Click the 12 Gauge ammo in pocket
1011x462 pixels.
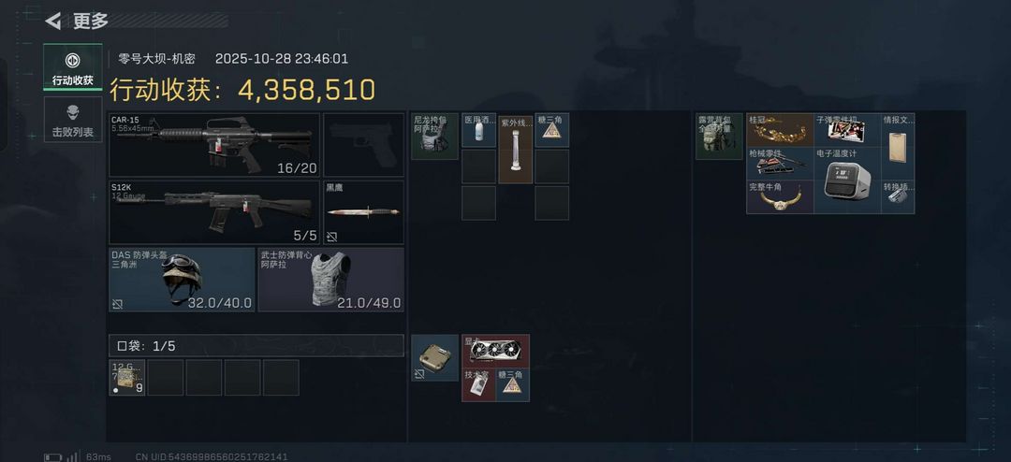click(x=127, y=378)
